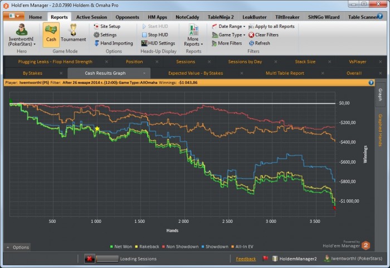390x268 pixels.
Task: Open the SitNGo Wizard tab
Action: point(324,17)
